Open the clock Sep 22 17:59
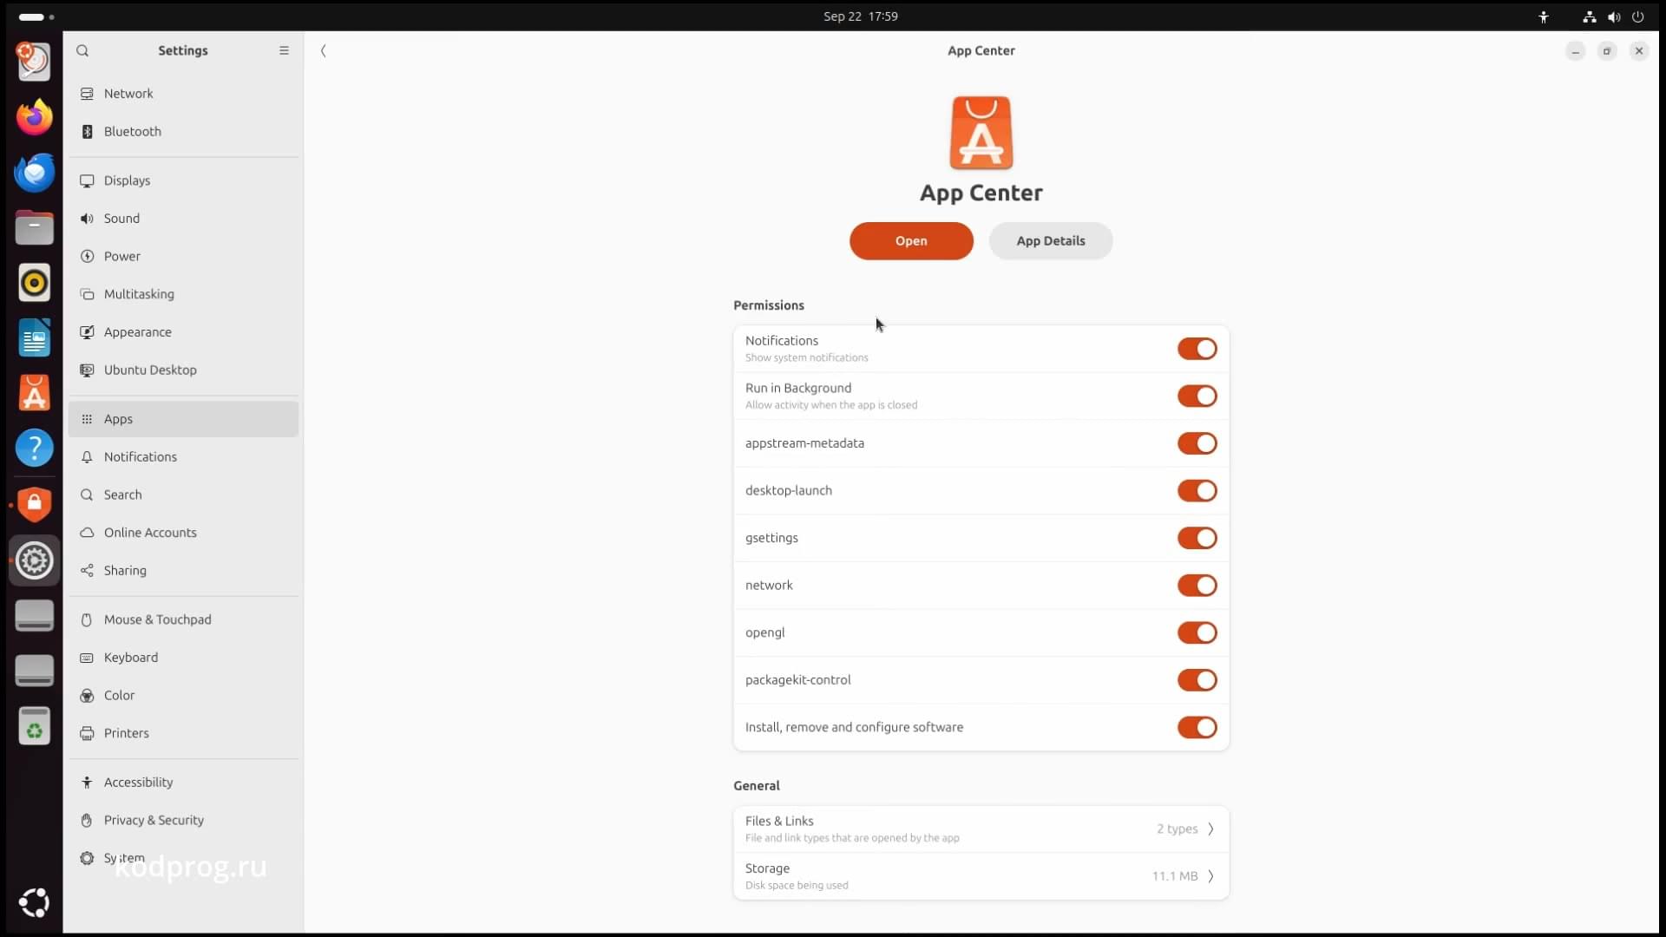Screen dimensions: 1666x937 click(x=861, y=16)
